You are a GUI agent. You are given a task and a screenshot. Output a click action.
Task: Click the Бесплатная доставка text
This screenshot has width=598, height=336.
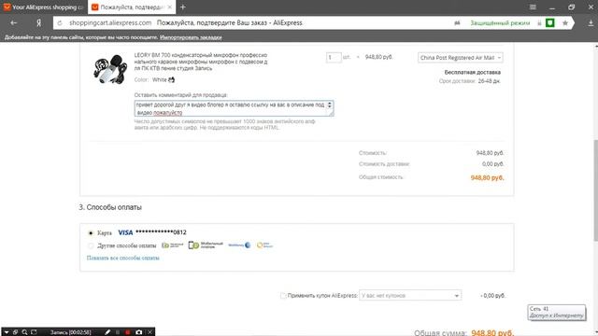(472, 72)
